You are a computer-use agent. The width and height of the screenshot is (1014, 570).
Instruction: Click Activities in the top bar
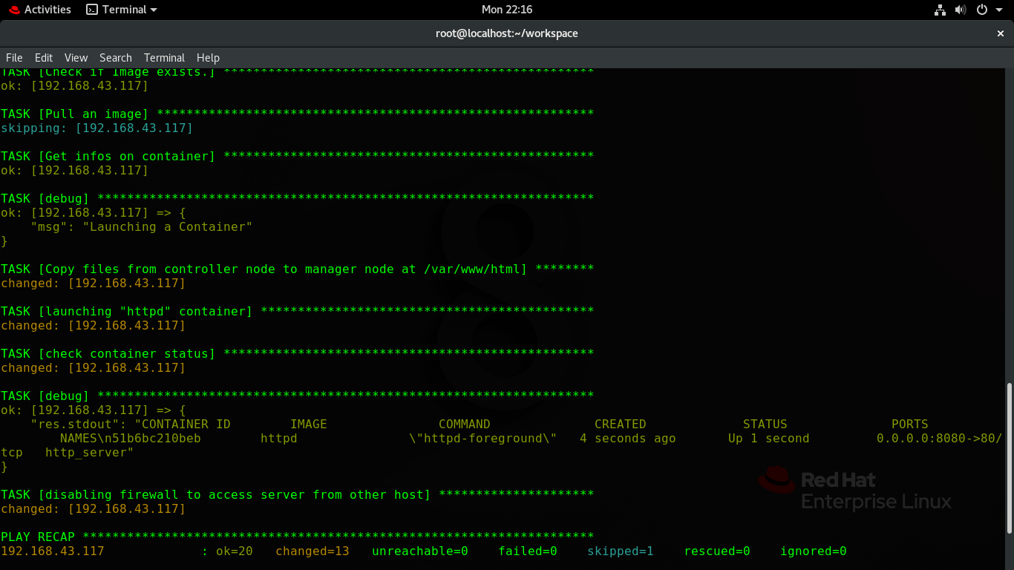coord(48,9)
